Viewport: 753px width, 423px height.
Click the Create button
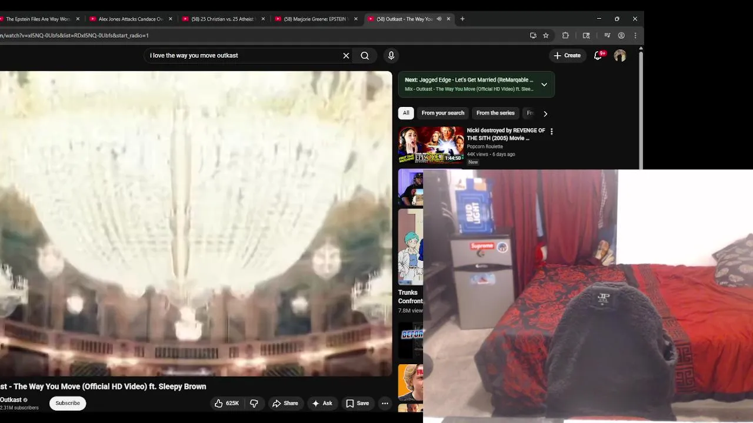pos(567,55)
